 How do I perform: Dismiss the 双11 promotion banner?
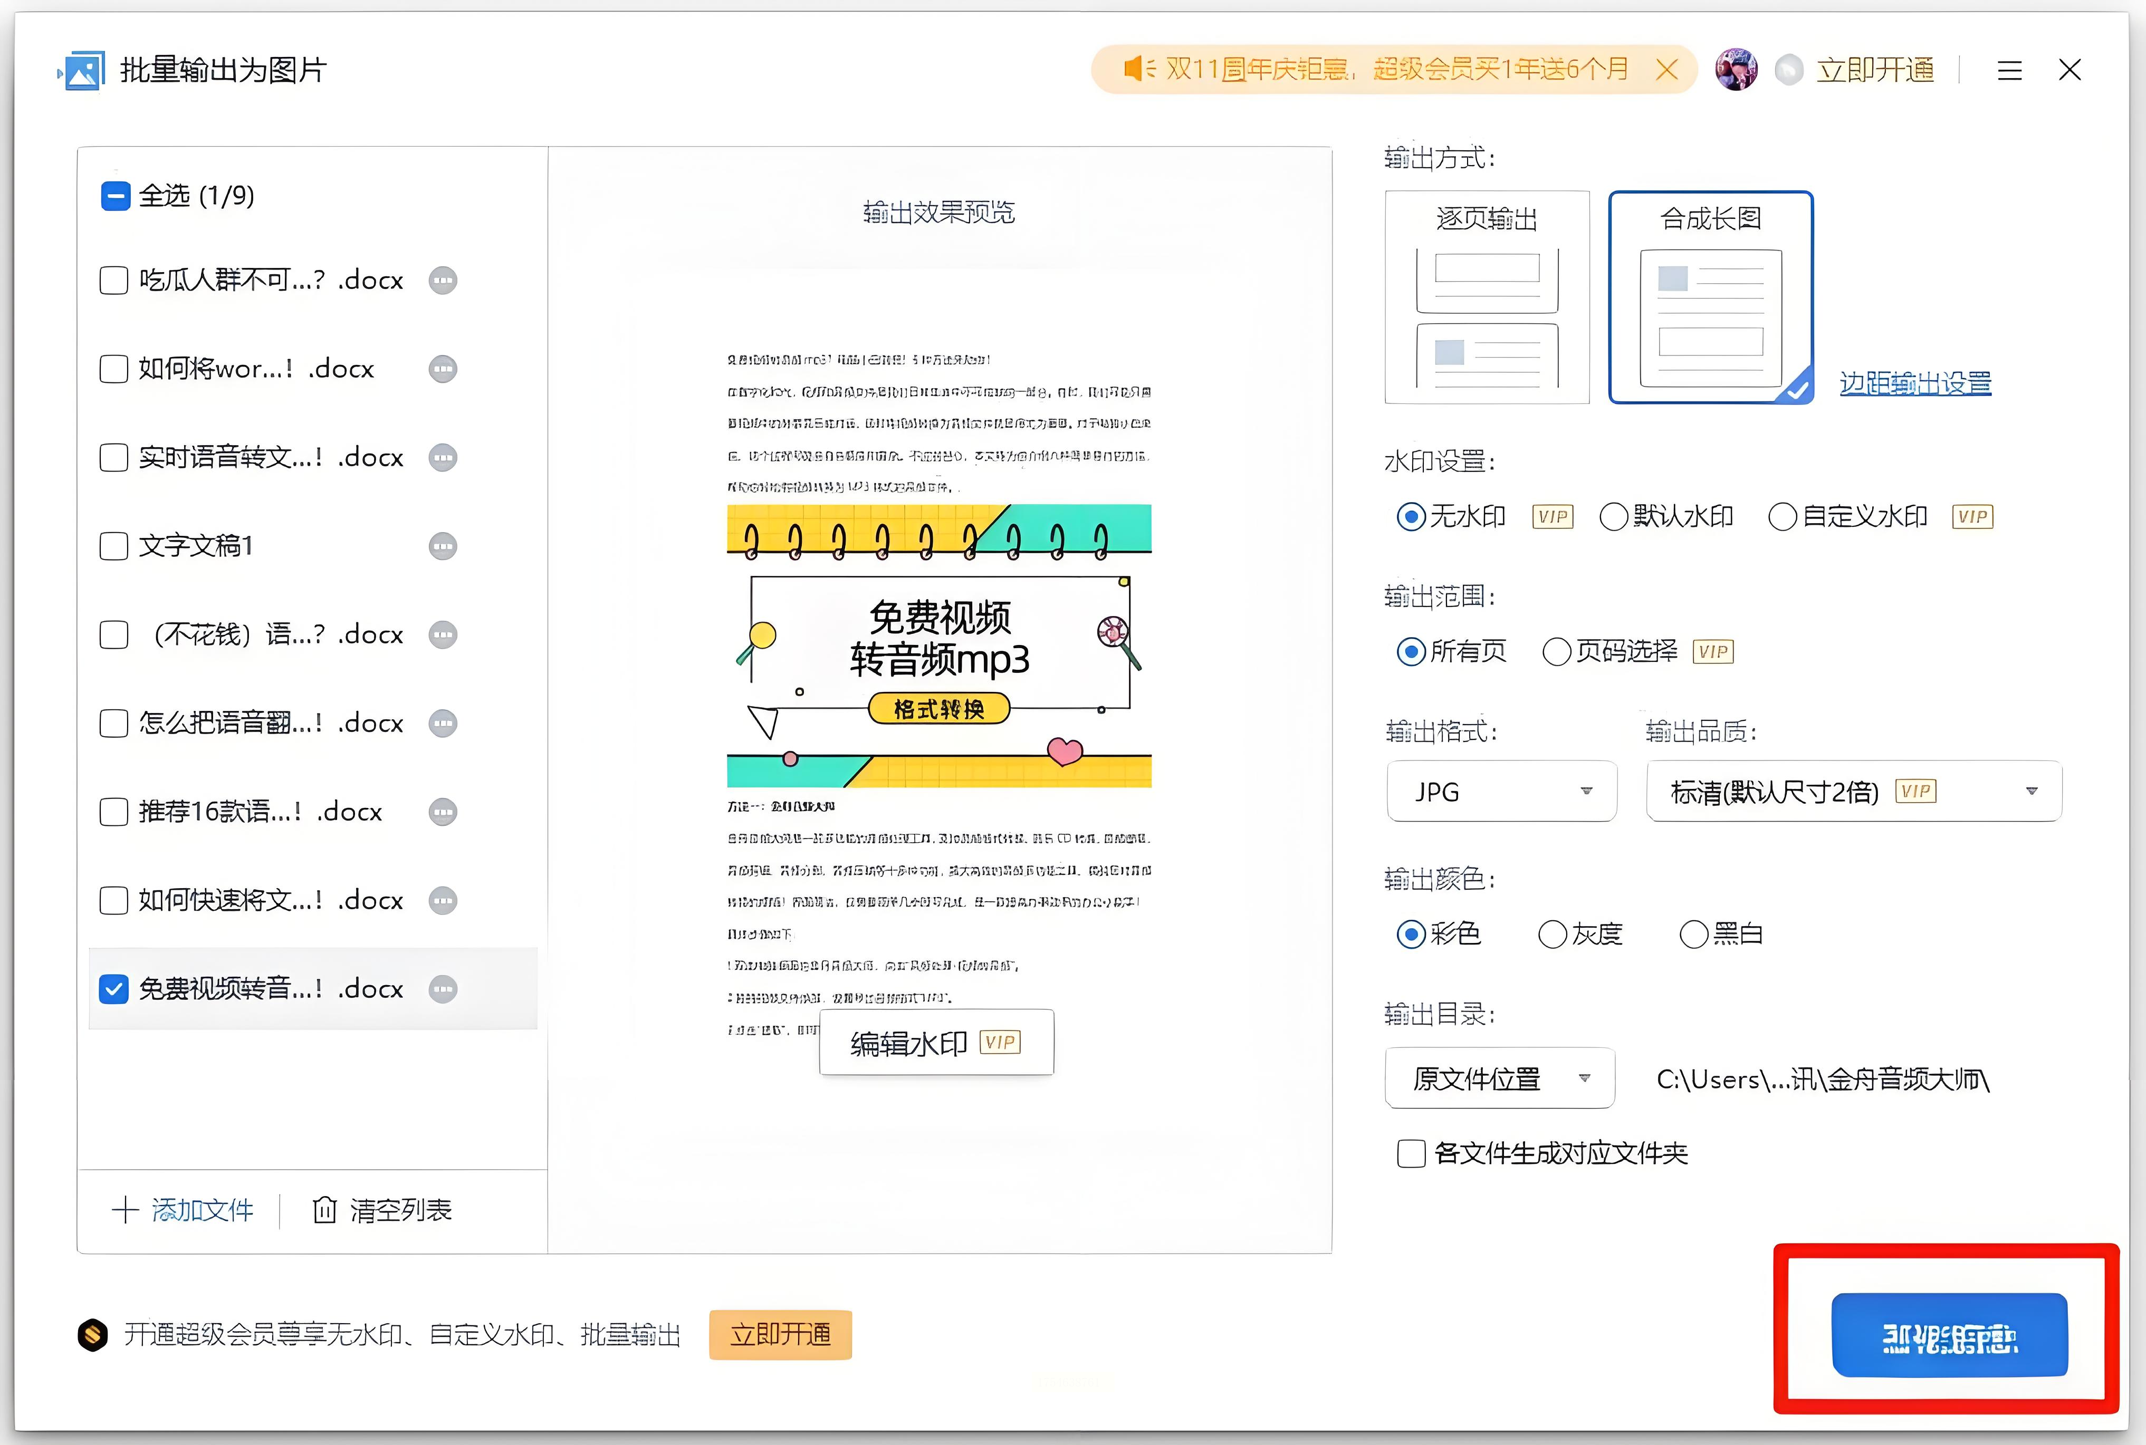[1666, 70]
